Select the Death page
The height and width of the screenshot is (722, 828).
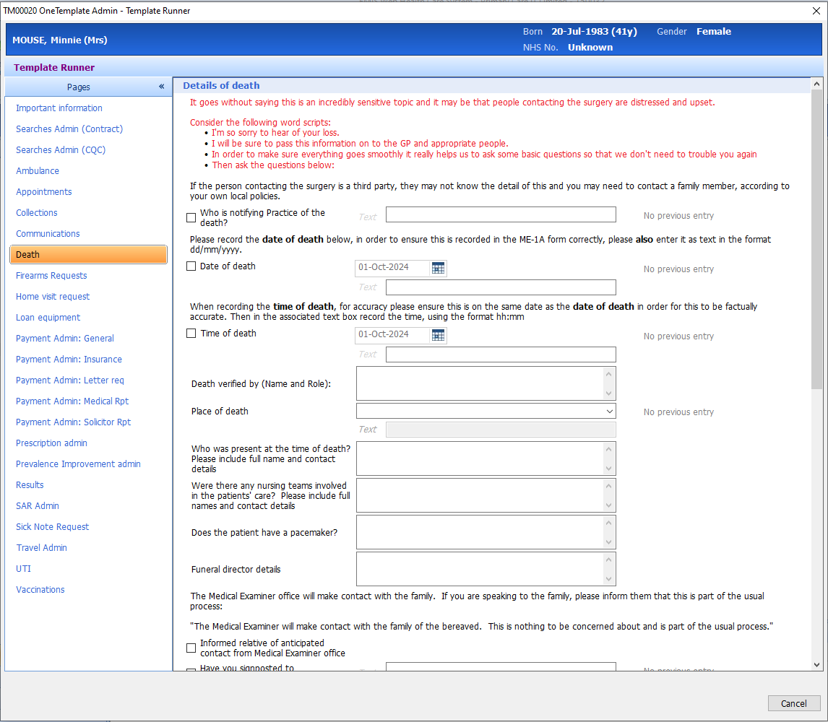click(x=88, y=254)
